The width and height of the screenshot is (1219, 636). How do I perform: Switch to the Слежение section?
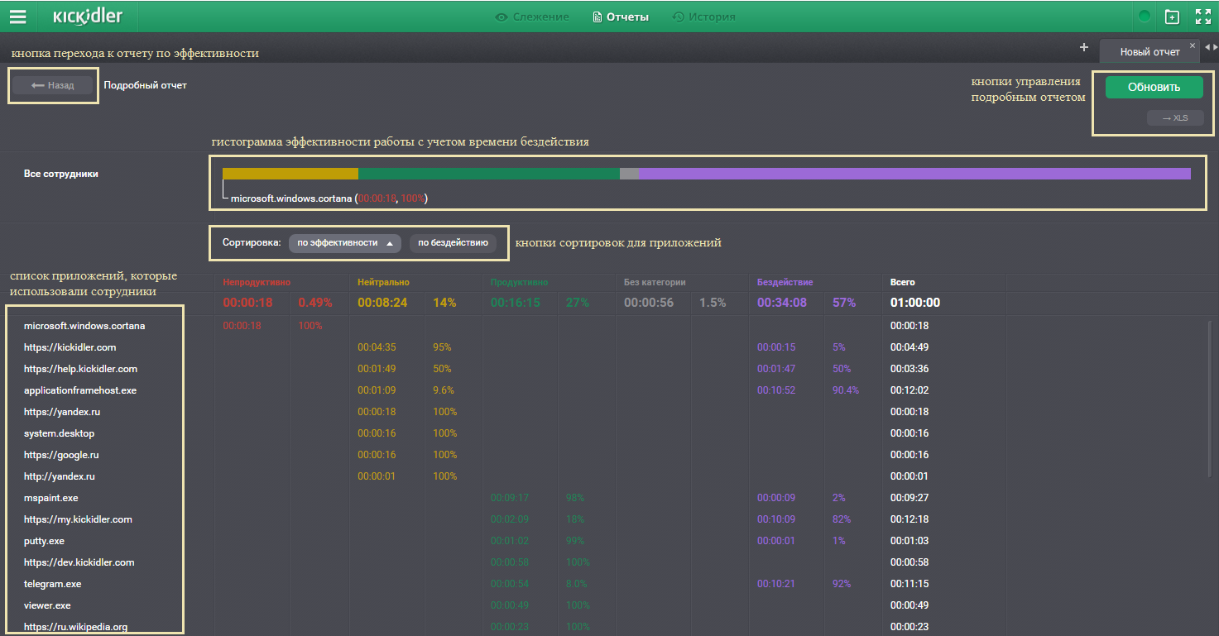click(x=532, y=17)
